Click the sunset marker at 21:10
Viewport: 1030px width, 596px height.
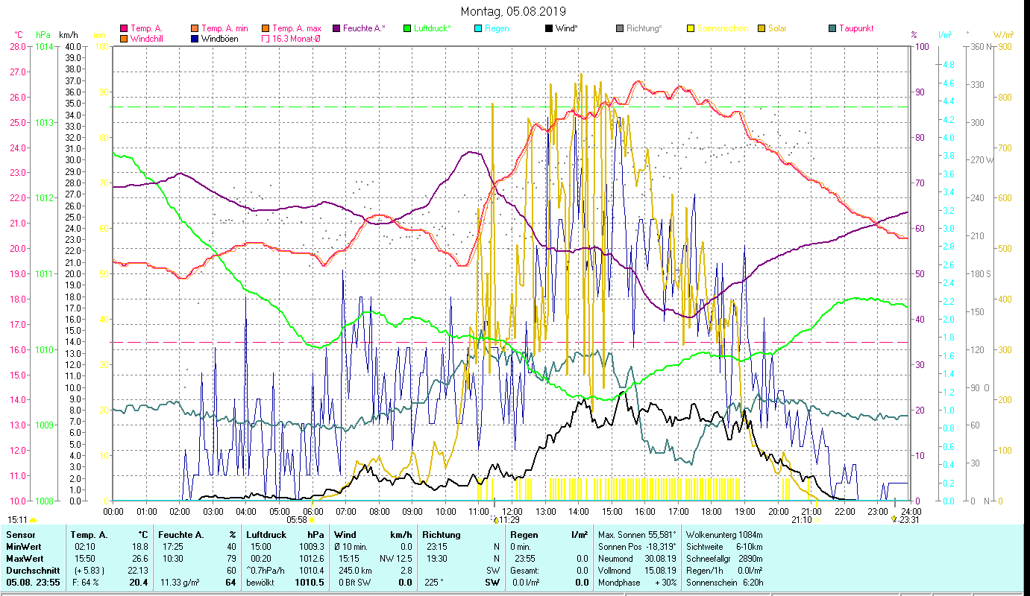(x=815, y=521)
